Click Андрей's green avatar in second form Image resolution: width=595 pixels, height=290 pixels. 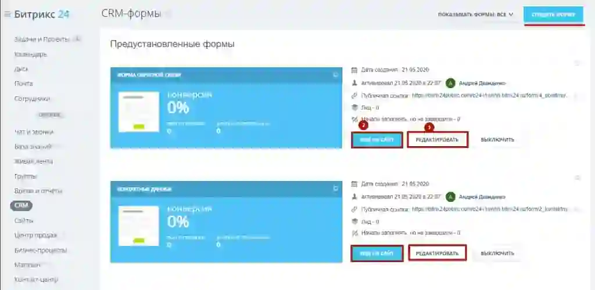450,197
